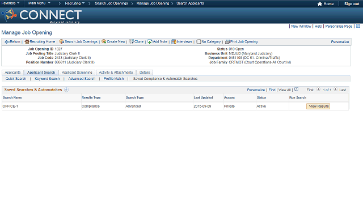Open Search Applicants breadcrumb

pyautogui.click(x=191, y=3)
